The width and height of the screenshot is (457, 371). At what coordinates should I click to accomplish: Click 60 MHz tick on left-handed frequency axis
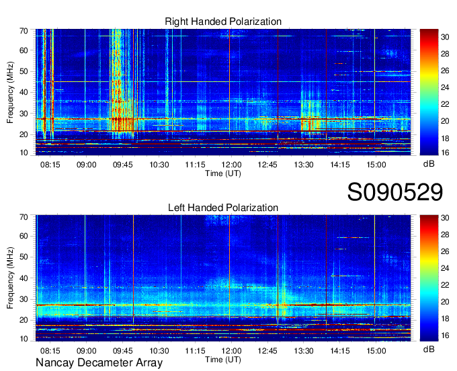pos(24,236)
